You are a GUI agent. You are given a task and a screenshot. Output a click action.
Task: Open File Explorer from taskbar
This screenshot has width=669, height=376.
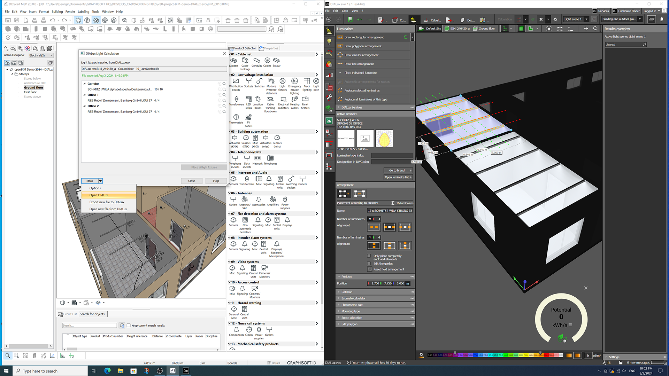click(x=120, y=371)
